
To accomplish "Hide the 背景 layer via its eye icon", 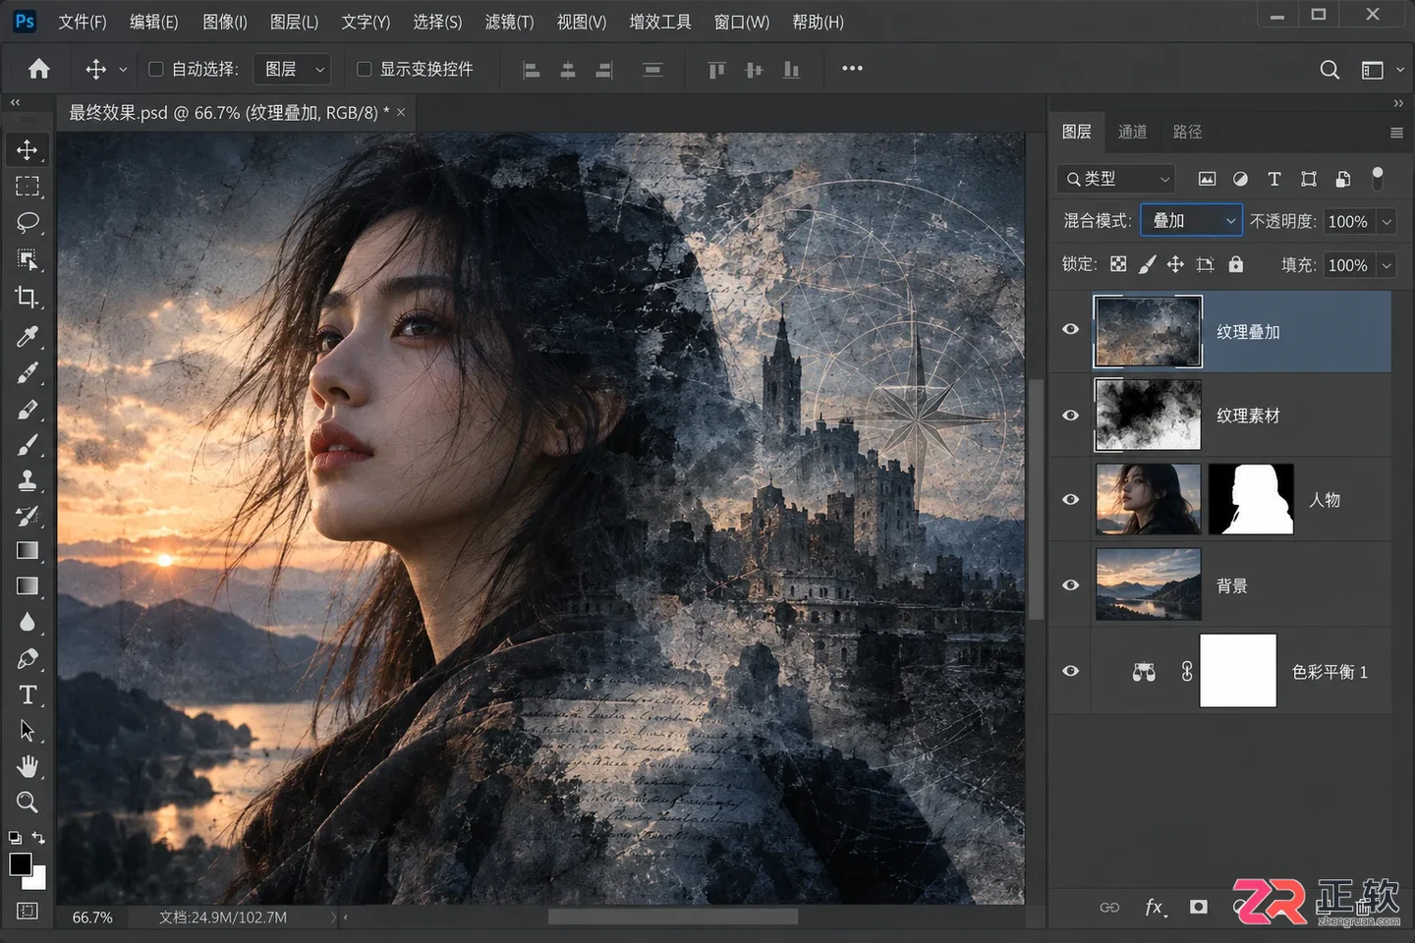I will (x=1071, y=585).
